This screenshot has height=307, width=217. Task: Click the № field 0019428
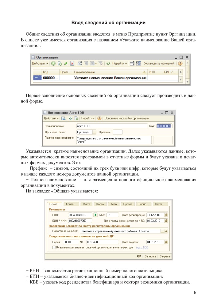(x=103, y=242)
